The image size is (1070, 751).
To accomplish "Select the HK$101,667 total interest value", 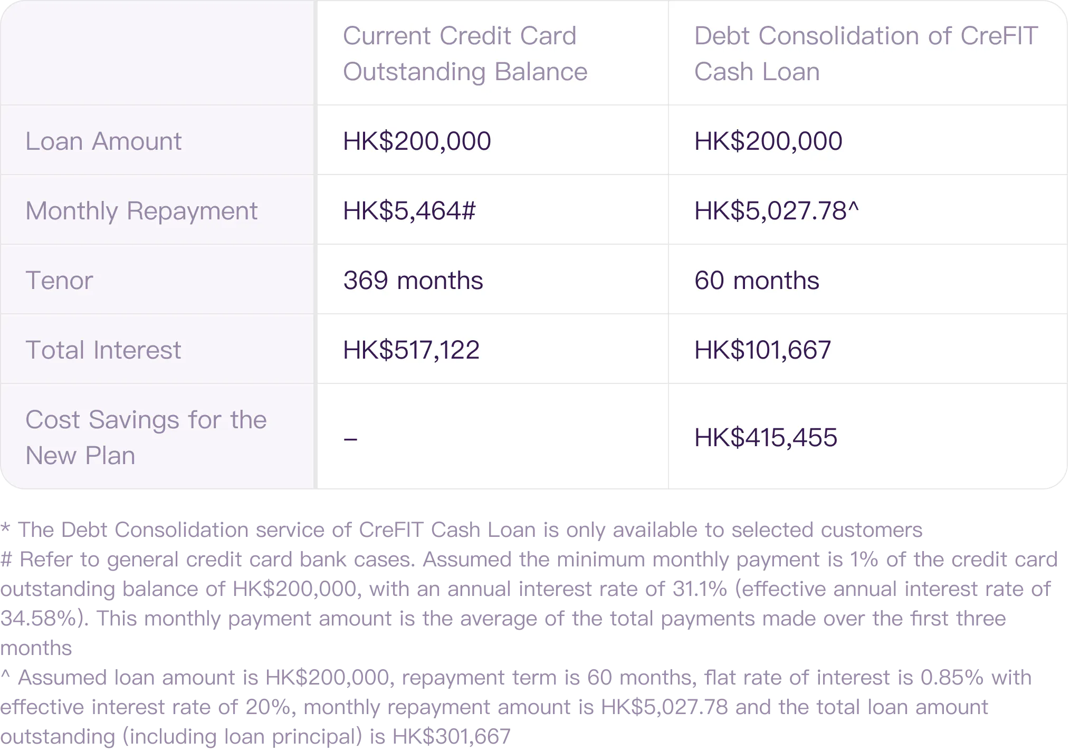I will click(x=762, y=350).
